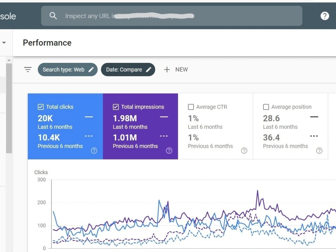
Task: Focus the Inspect any URL search field
Action: [x=172, y=16]
